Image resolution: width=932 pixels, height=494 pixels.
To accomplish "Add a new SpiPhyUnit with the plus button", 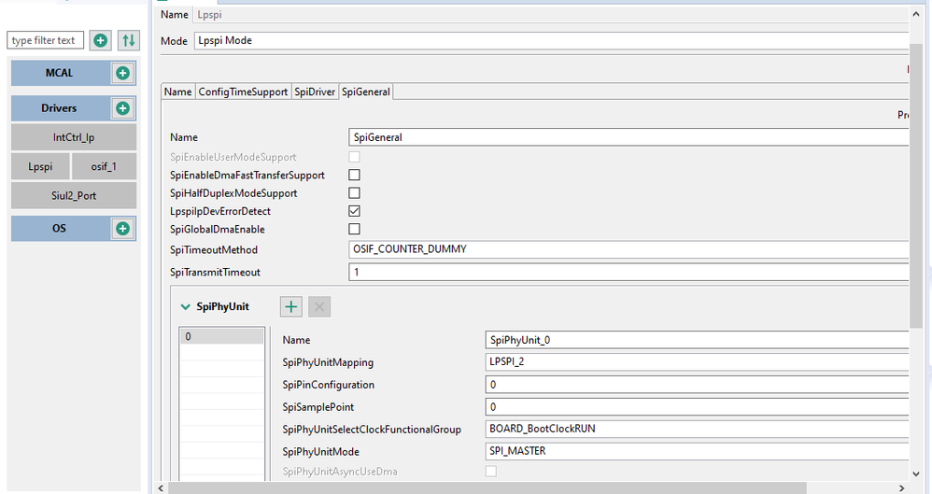I will point(291,306).
